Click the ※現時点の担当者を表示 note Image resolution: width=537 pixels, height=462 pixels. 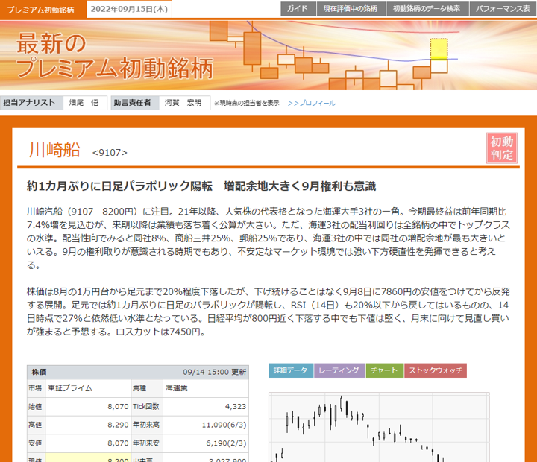tap(247, 103)
